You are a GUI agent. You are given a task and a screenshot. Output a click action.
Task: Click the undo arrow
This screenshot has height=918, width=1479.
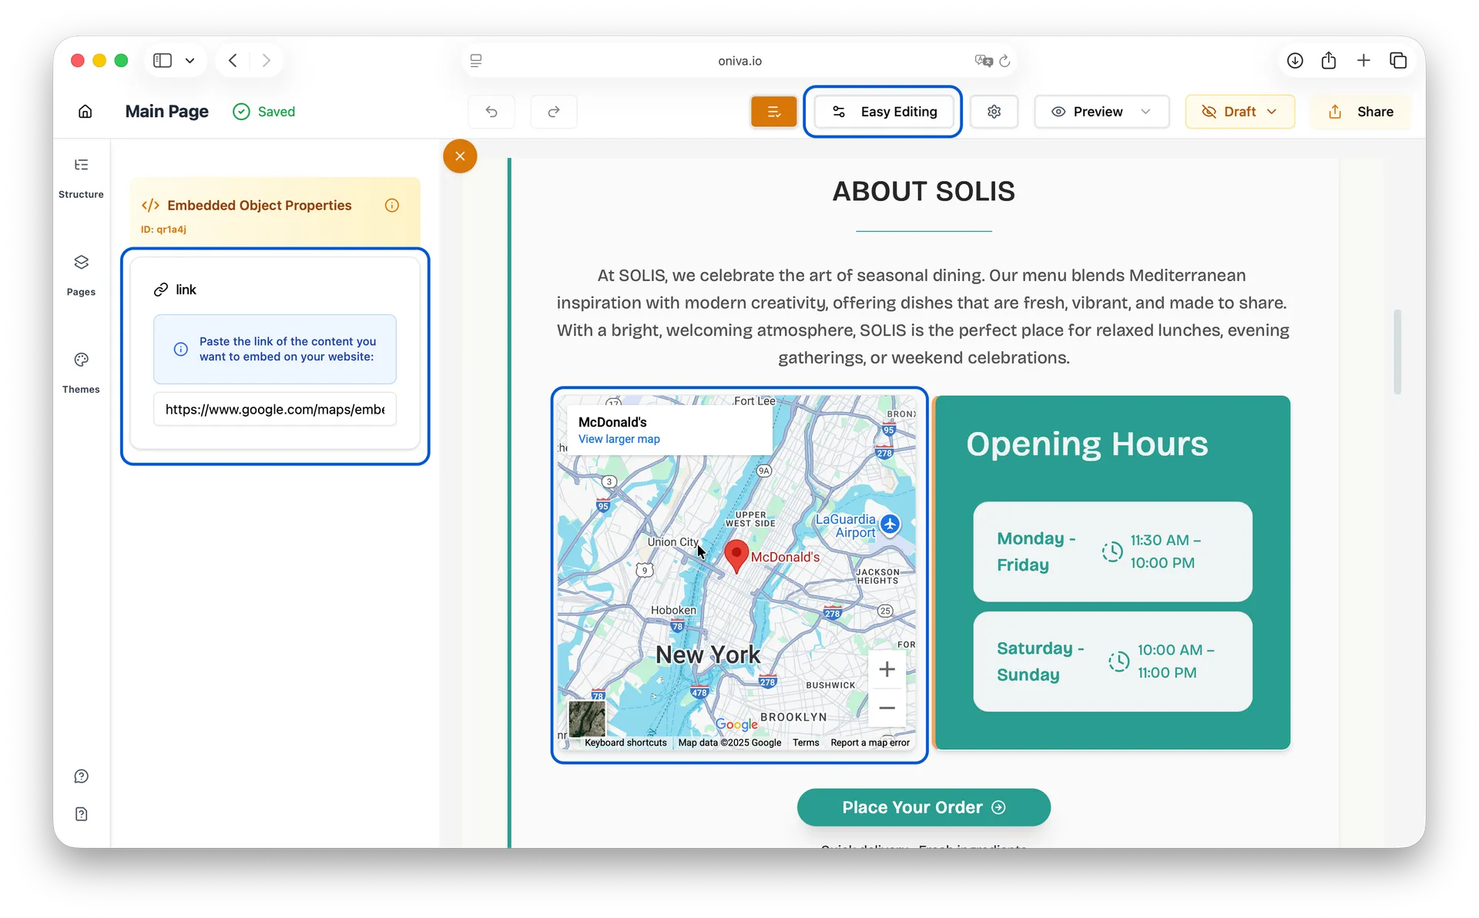click(492, 111)
